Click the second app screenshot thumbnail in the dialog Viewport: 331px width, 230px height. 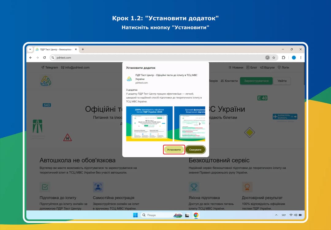190,124
